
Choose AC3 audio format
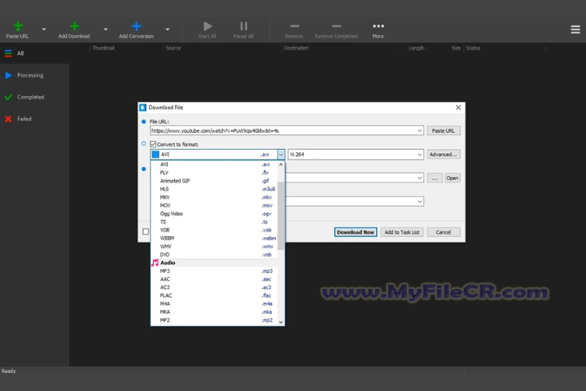click(214, 288)
